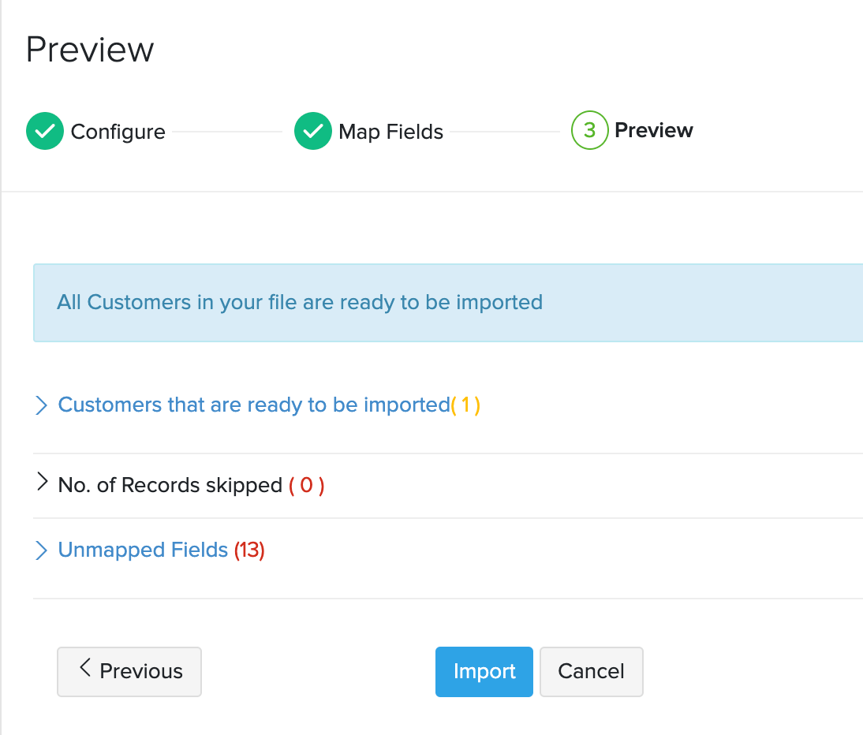Click the chevron inside the Previous button
Image resolution: width=863 pixels, height=735 pixels.
[85, 671]
